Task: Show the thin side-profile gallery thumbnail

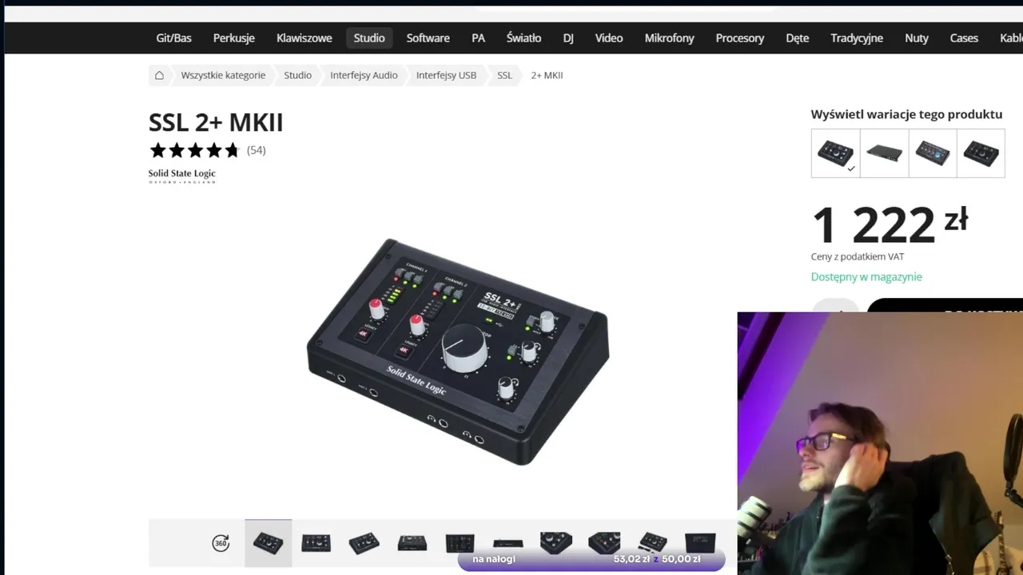Action: (x=508, y=544)
